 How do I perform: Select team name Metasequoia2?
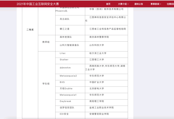point(68,76)
